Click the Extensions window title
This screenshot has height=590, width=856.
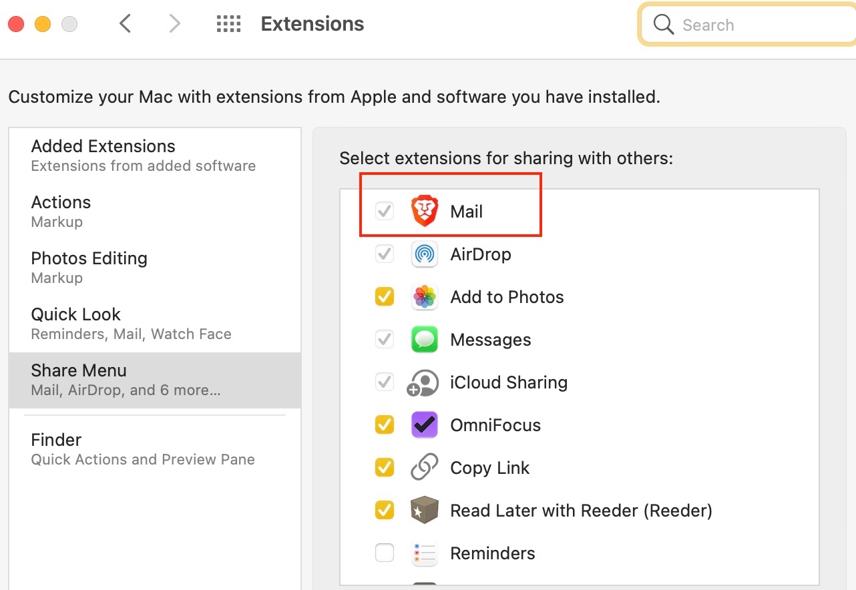(x=312, y=24)
